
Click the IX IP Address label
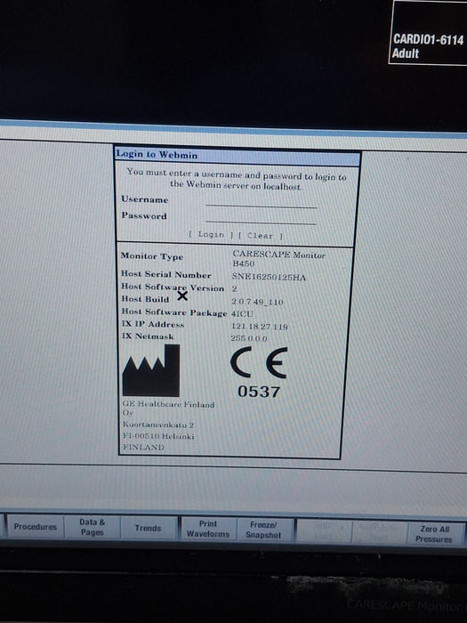pos(153,324)
